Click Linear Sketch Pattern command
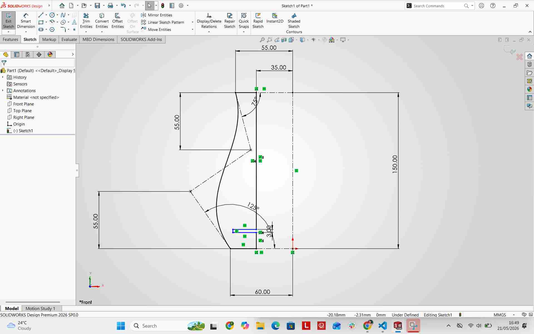Image resolution: width=534 pixels, height=334 pixels. (163, 22)
